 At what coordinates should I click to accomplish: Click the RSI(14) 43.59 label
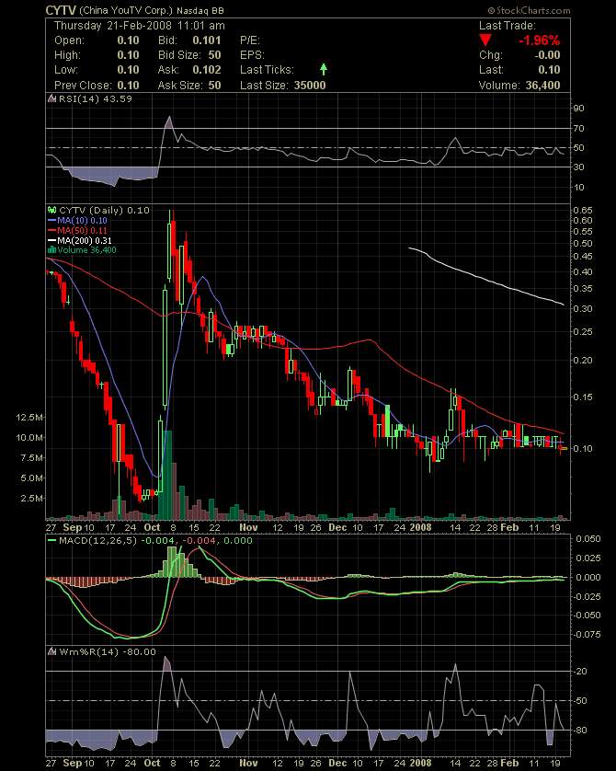point(96,98)
